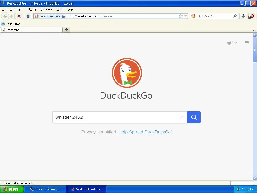Click the DuckDuckGo duck logo
257x193 pixels.
[127, 73]
